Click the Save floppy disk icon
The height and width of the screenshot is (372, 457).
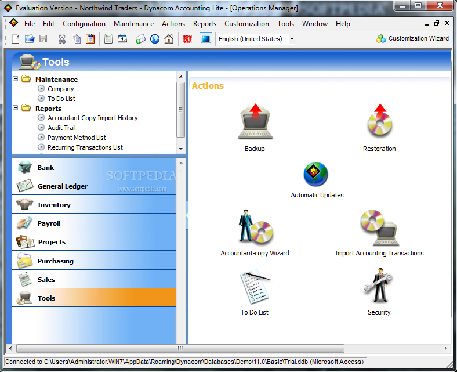pyautogui.click(x=43, y=39)
